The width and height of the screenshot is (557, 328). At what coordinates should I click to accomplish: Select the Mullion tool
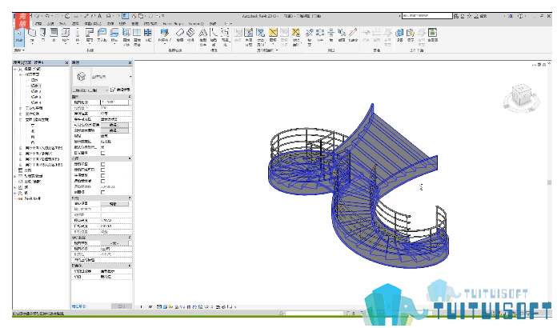148,35
